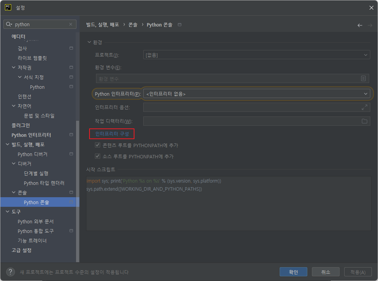Cancel settings with 취소 button

click(326, 272)
